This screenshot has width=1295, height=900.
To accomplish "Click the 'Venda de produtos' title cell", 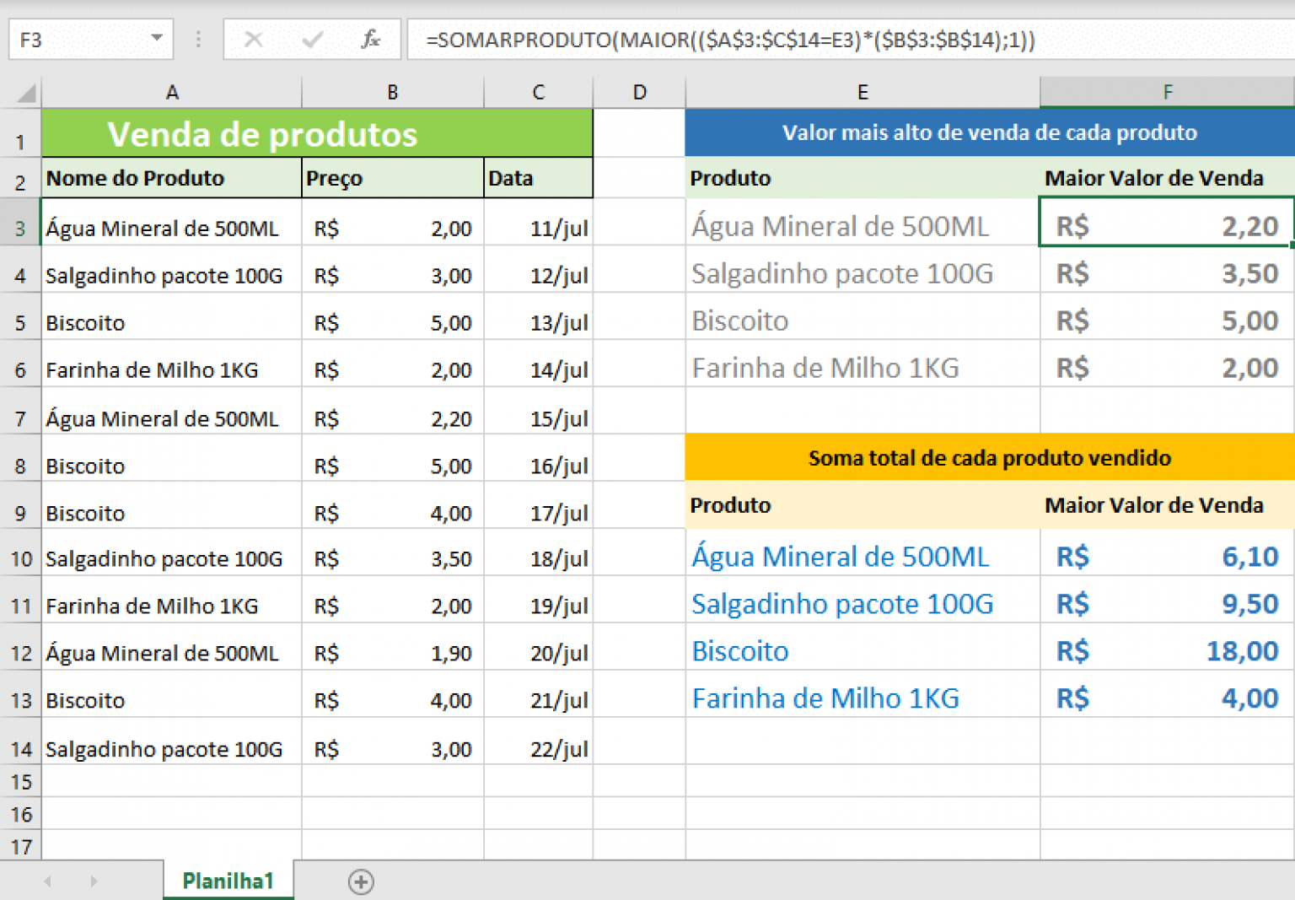I will [x=317, y=133].
